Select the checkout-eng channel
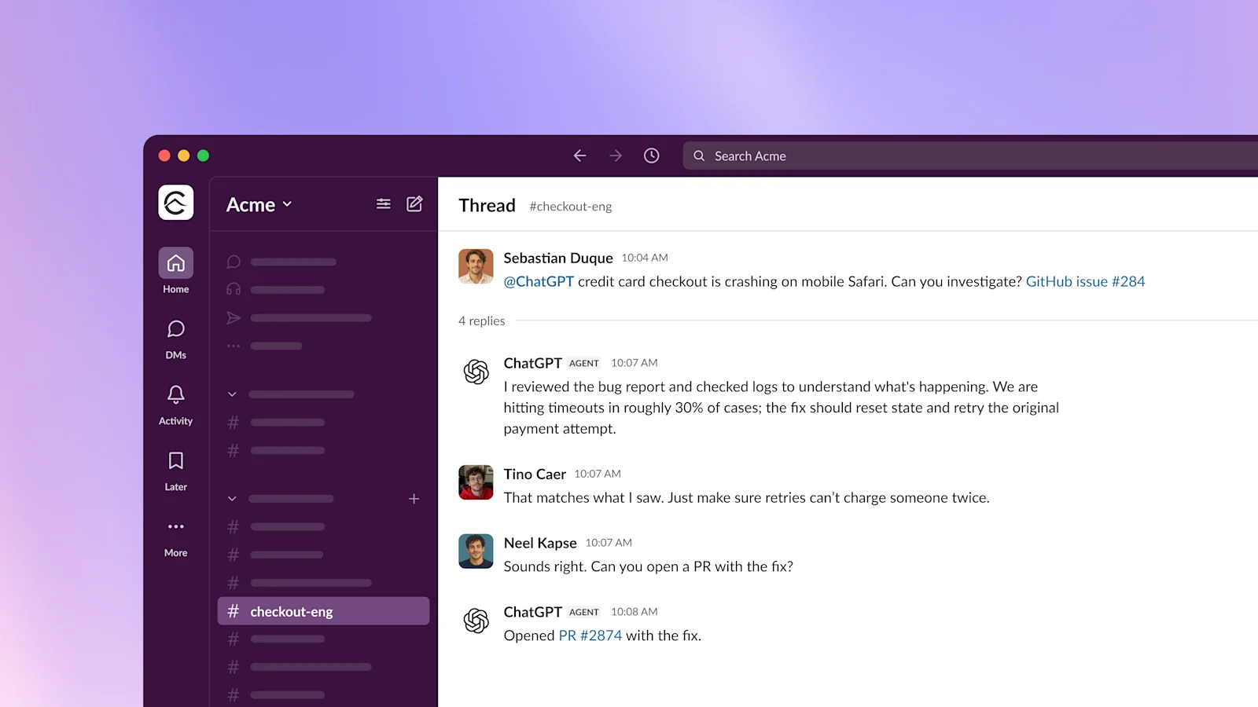The height and width of the screenshot is (707, 1258). (x=323, y=611)
